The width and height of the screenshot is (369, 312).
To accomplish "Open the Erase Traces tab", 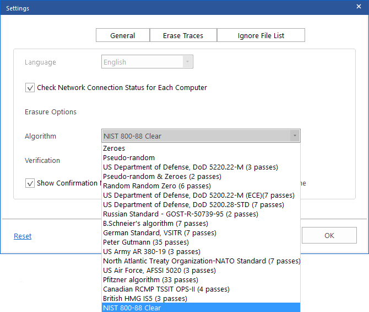I will (183, 35).
